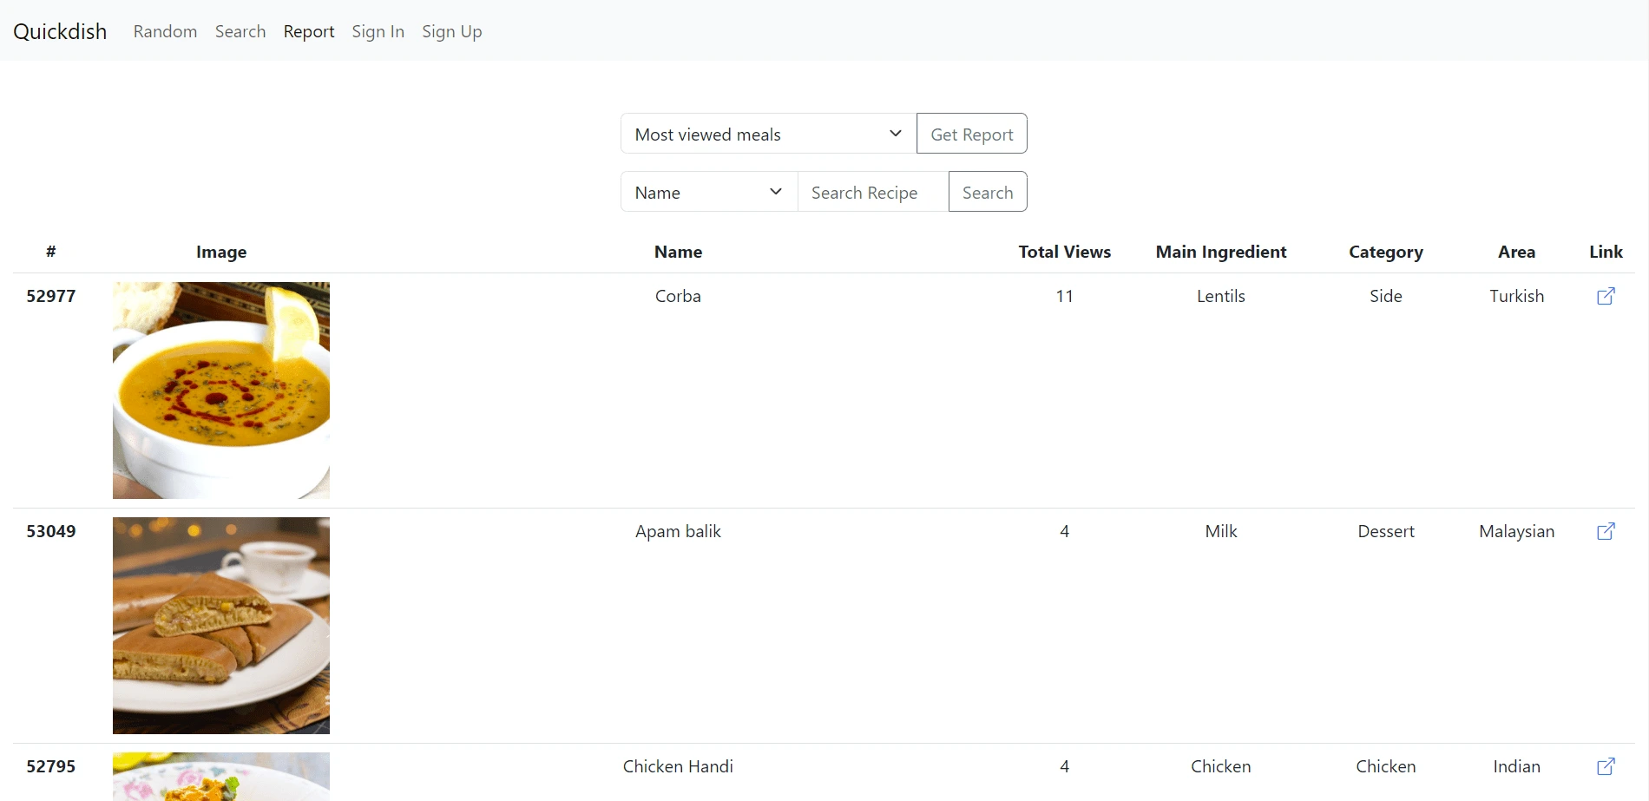
Task: Click the Corba soup thumbnail image
Action: coord(221,391)
